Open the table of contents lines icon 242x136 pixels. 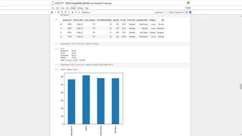(187, 12)
